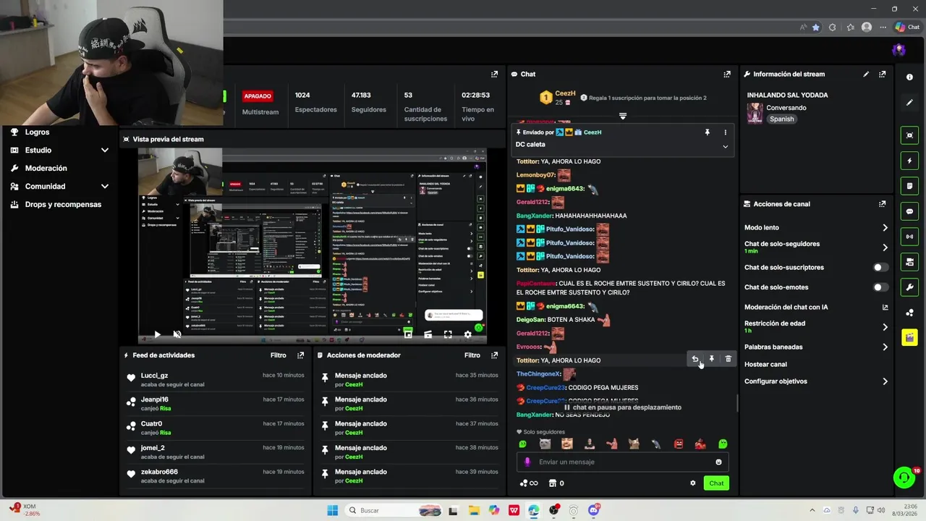The height and width of the screenshot is (521, 926).
Task: Open chat settings gear
Action: [x=692, y=483]
